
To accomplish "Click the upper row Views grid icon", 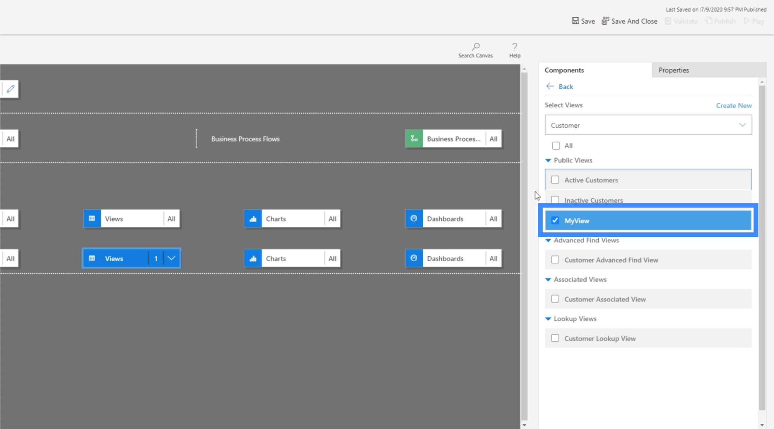I will (92, 219).
